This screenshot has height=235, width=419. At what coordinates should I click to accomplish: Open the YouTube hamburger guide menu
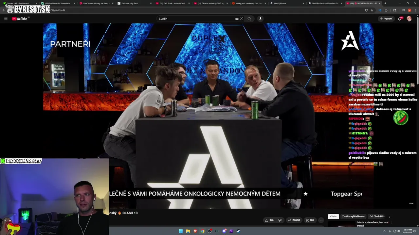(x=6, y=19)
